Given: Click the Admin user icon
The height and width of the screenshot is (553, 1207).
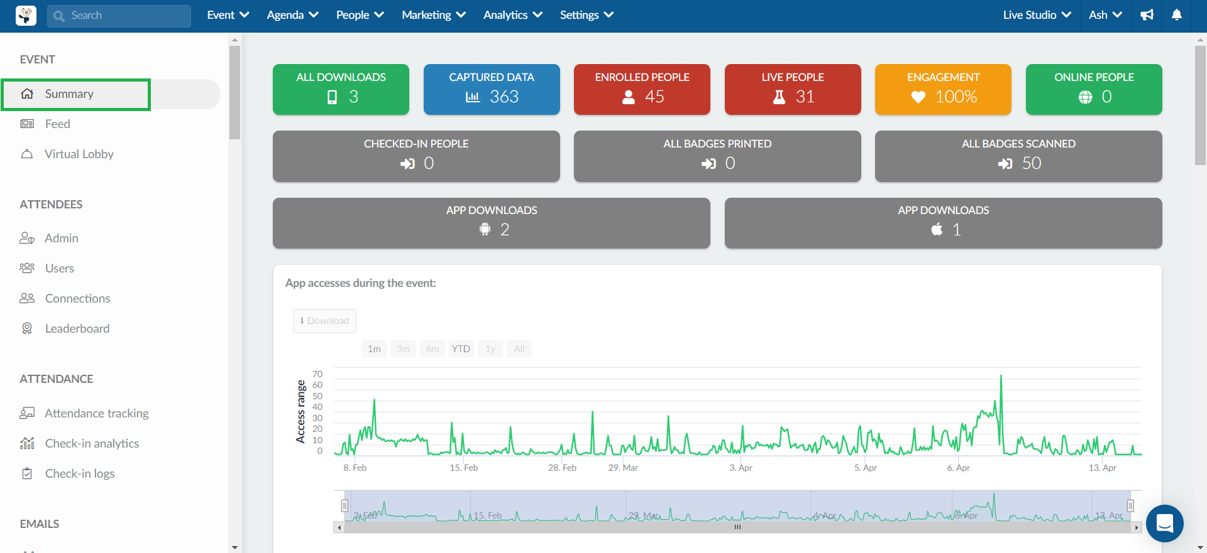Looking at the screenshot, I should 27,238.
